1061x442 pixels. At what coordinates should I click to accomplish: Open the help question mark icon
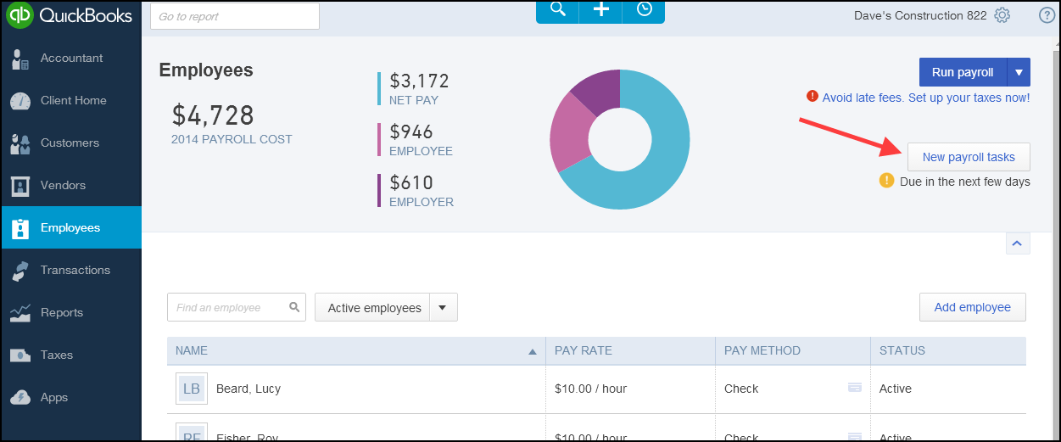1047,15
